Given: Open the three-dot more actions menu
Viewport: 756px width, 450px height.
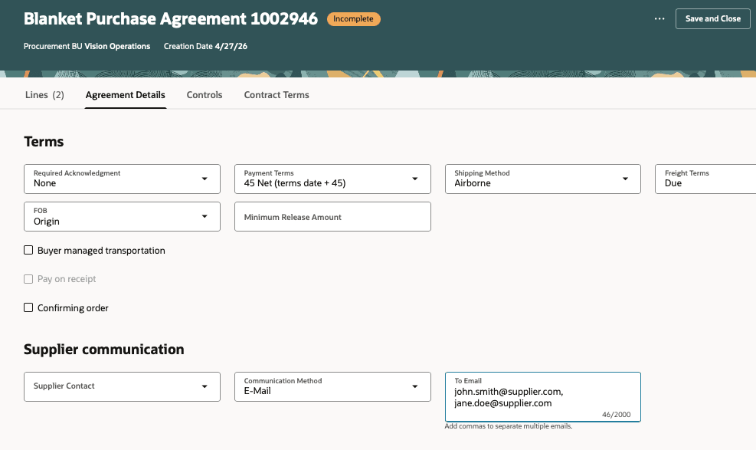Looking at the screenshot, I should [659, 19].
